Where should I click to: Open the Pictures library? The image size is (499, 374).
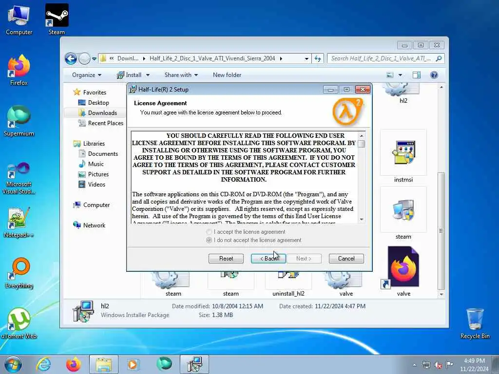(93, 174)
